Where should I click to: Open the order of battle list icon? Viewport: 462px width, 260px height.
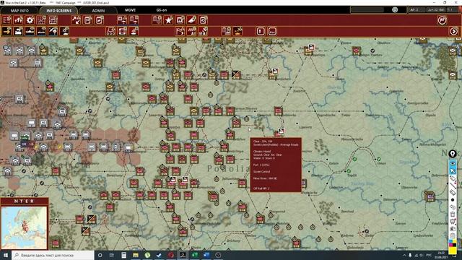click(6, 20)
